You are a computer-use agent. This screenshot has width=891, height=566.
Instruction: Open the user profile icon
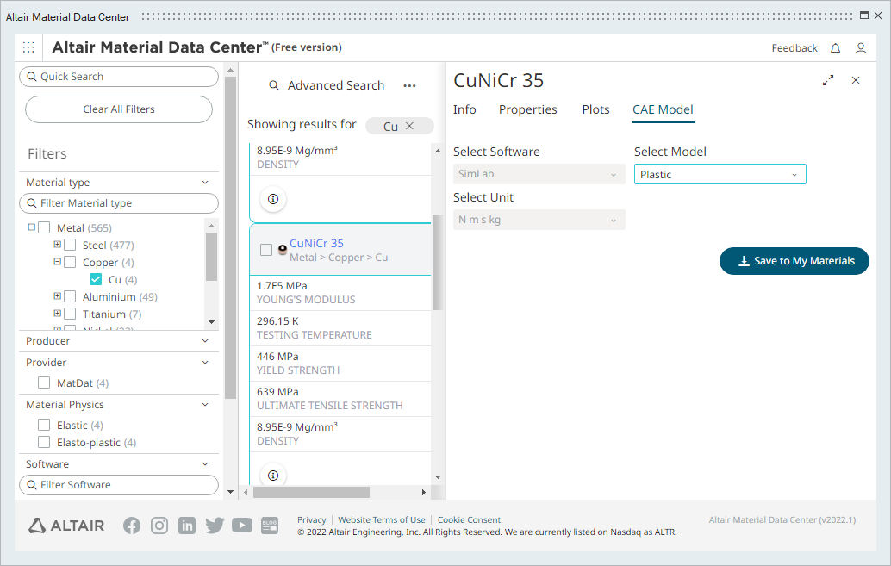tap(860, 48)
